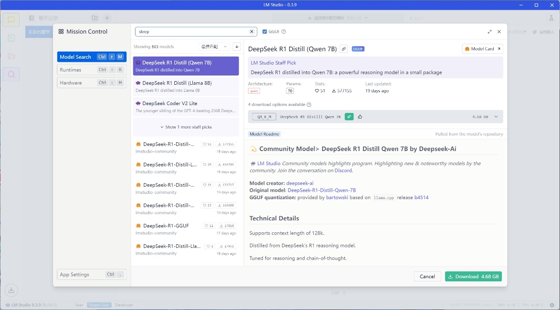Screen dimensions: 560x310
Task: Click the downloads count 577155 in Stats
Action: pyautogui.click(x=342, y=91)
